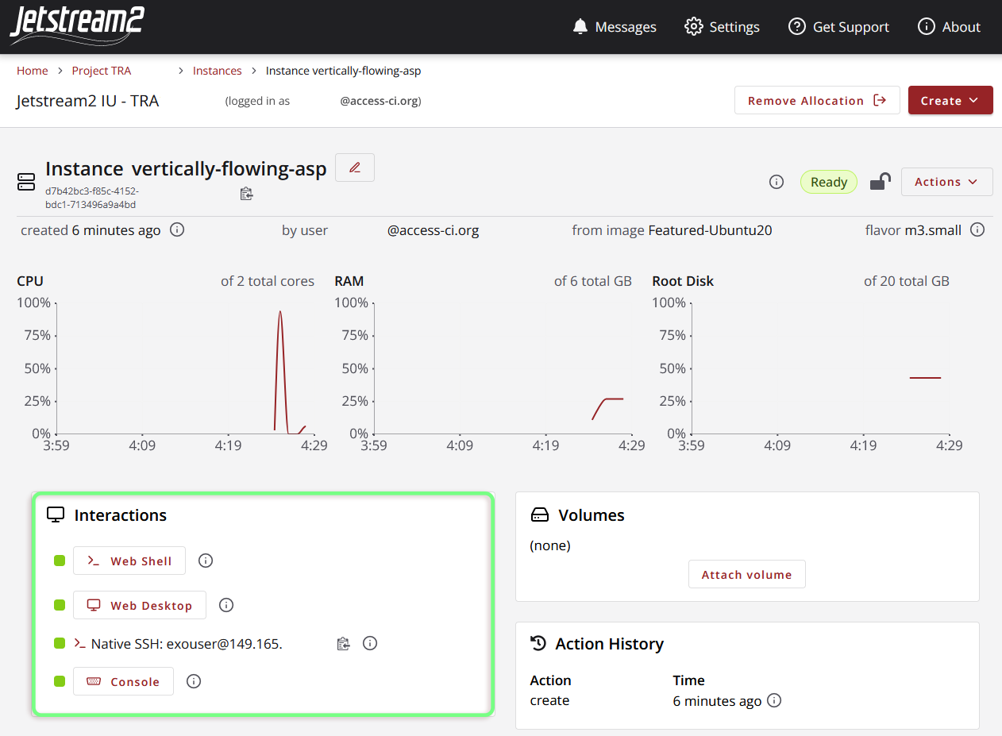Click the info icon after created 6 minutes ago
1002x736 pixels.
tap(177, 230)
